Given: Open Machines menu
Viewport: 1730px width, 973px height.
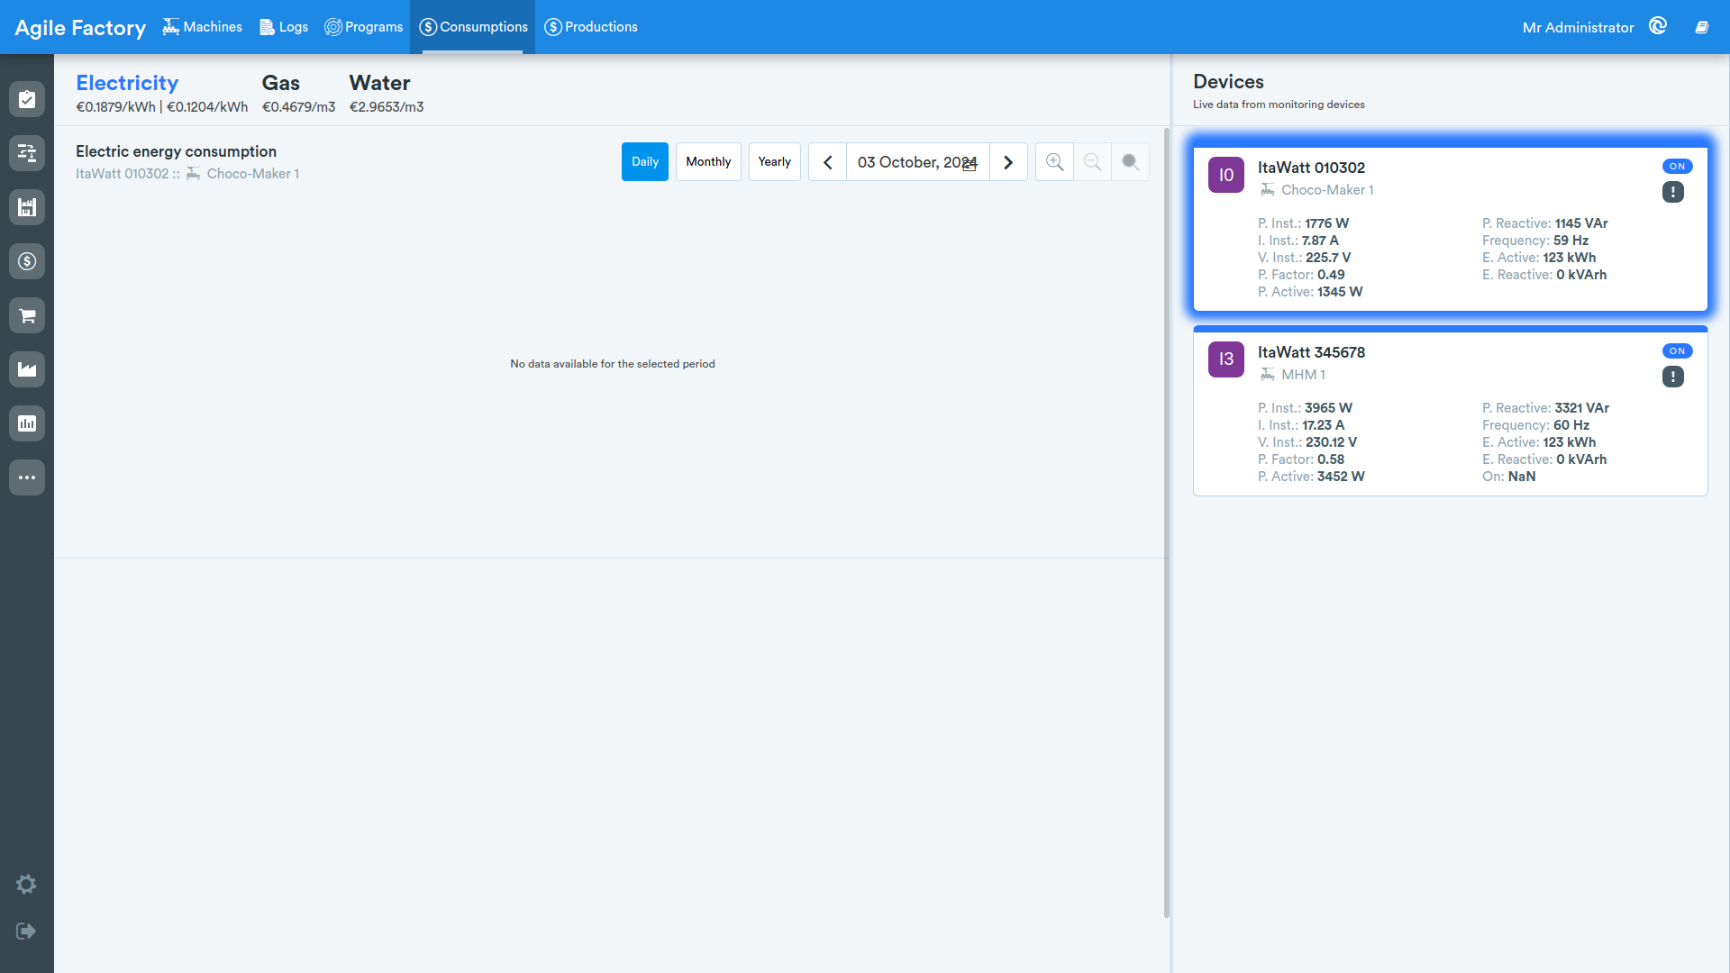Looking at the screenshot, I should (203, 27).
